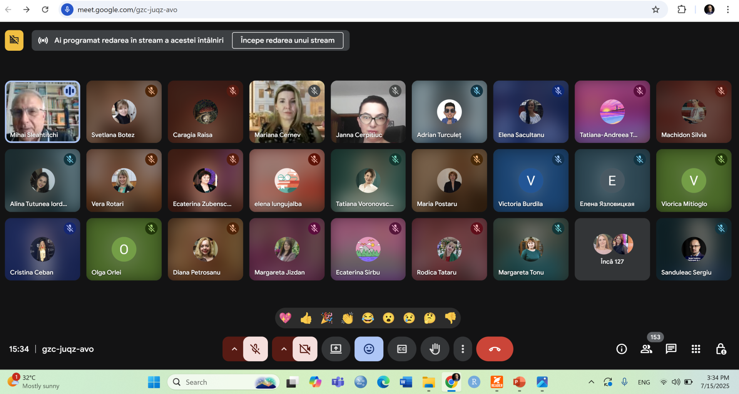
Task: Expand audio settings arrow beside microphone
Action: click(x=234, y=349)
